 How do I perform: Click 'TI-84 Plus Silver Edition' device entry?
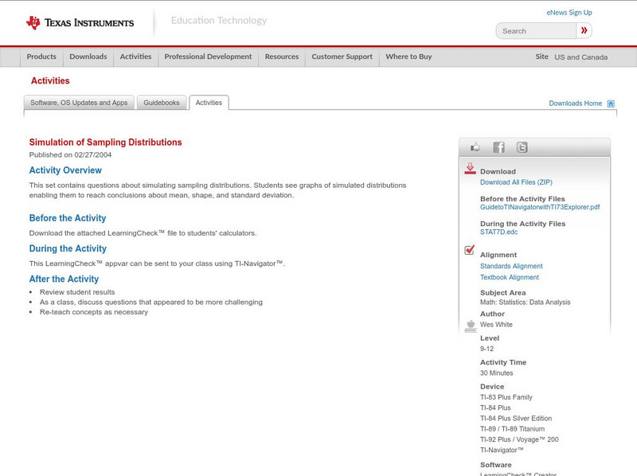coord(516,419)
